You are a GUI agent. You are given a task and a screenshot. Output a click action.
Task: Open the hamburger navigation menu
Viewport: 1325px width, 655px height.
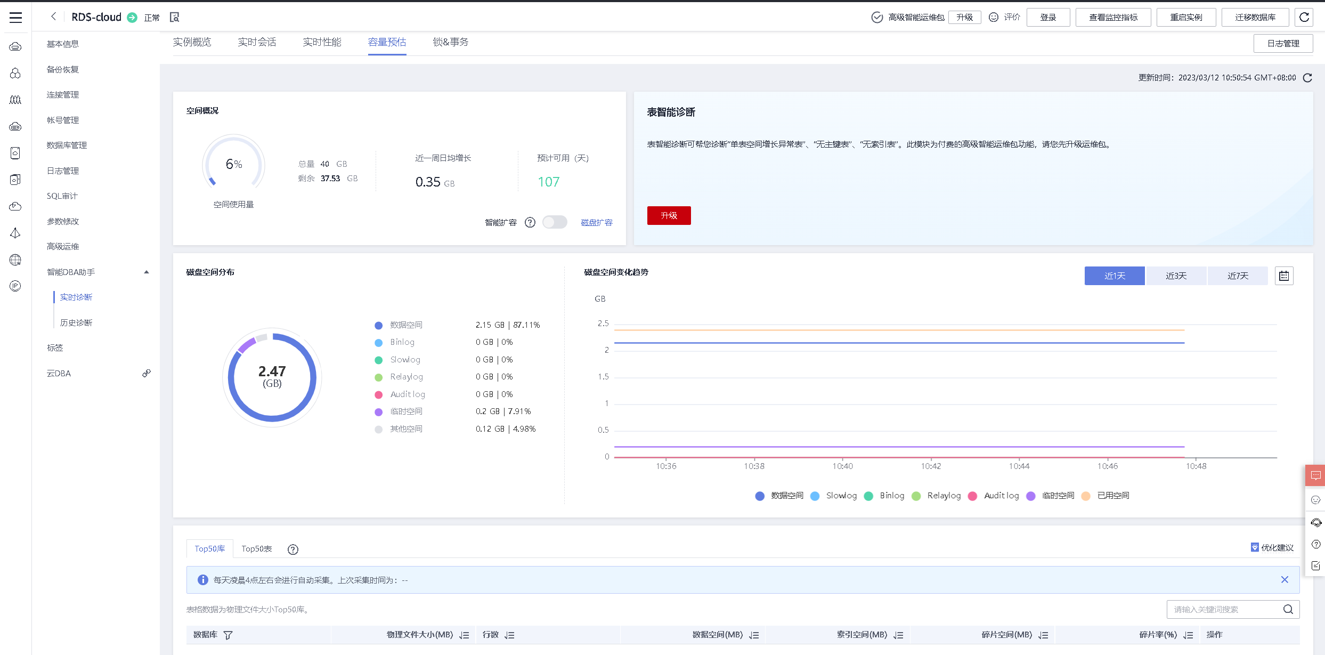(15, 18)
